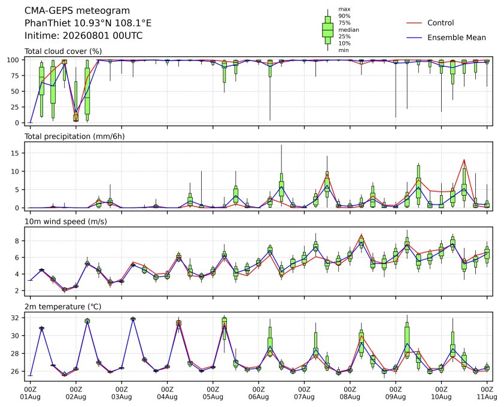Click the 'Ensemble Mean' legend label
The width and height of the screenshot is (504, 407).
tap(457, 38)
